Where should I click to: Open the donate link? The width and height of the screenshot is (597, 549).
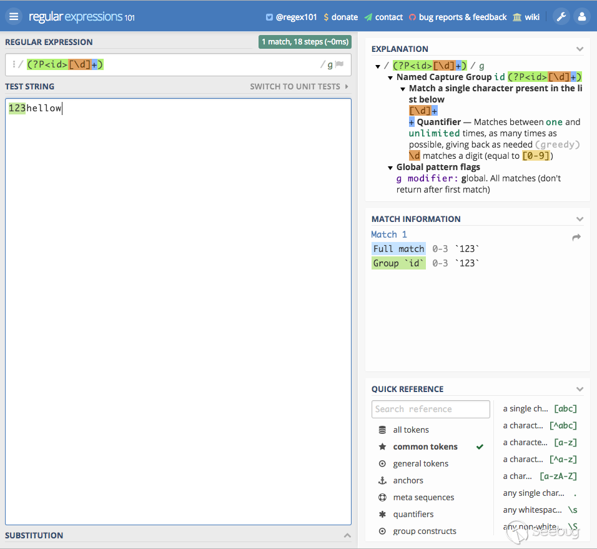point(345,17)
